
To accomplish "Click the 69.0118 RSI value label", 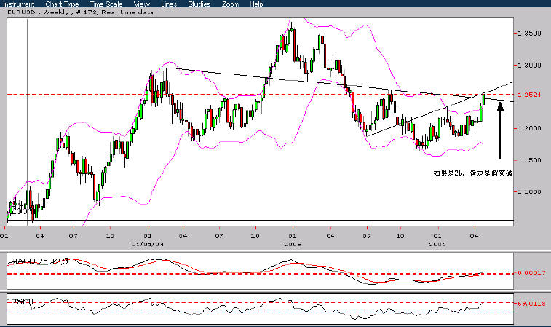I will (531, 303).
